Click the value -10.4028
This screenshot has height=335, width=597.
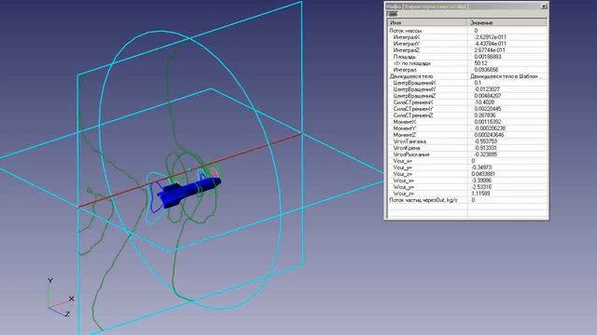point(484,102)
